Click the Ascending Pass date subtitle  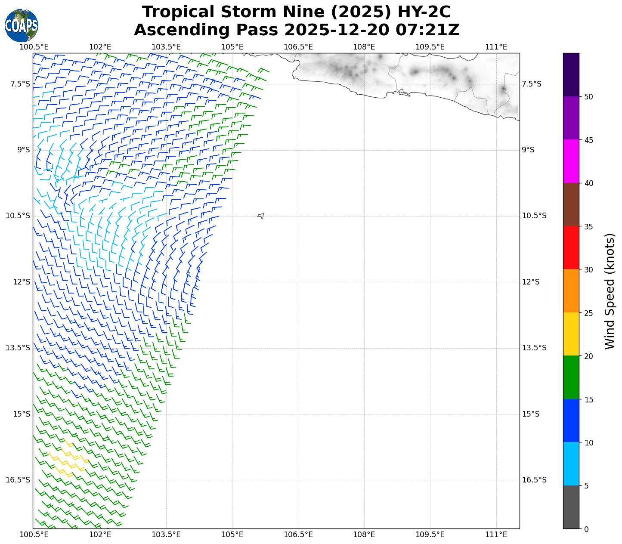click(296, 30)
